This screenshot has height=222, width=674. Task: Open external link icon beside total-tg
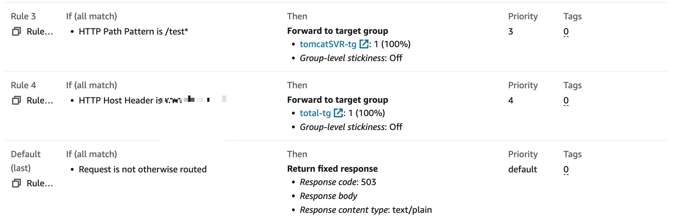[338, 113]
